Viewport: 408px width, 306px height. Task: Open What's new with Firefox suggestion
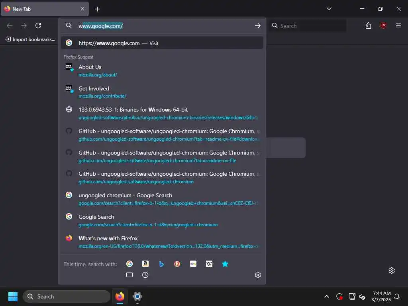coord(162,242)
